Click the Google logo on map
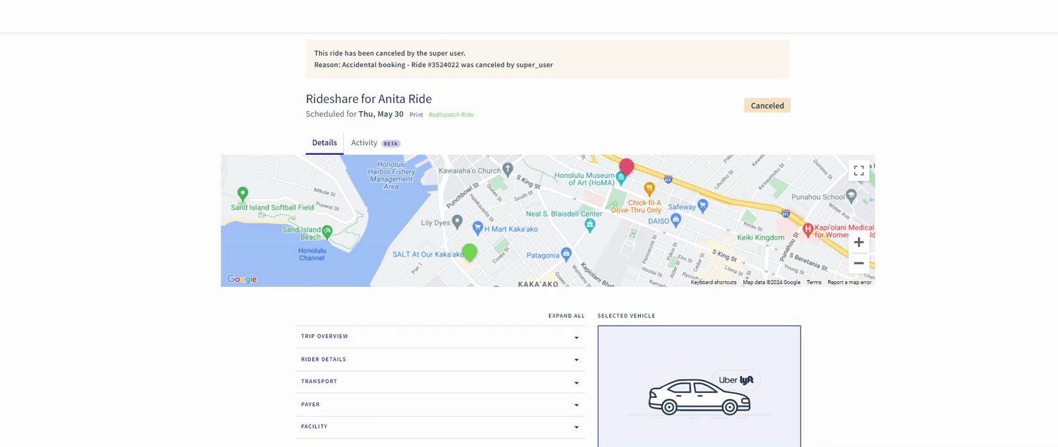The width and height of the screenshot is (1058, 447). coord(242,279)
